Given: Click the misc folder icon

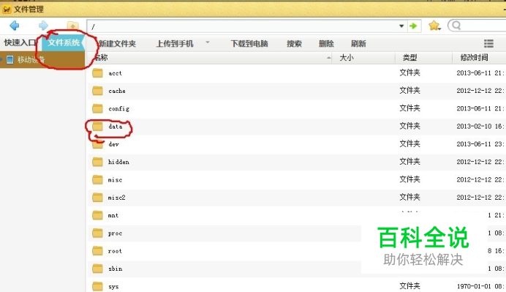Looking at the screenshot, I should coord(97,179).
